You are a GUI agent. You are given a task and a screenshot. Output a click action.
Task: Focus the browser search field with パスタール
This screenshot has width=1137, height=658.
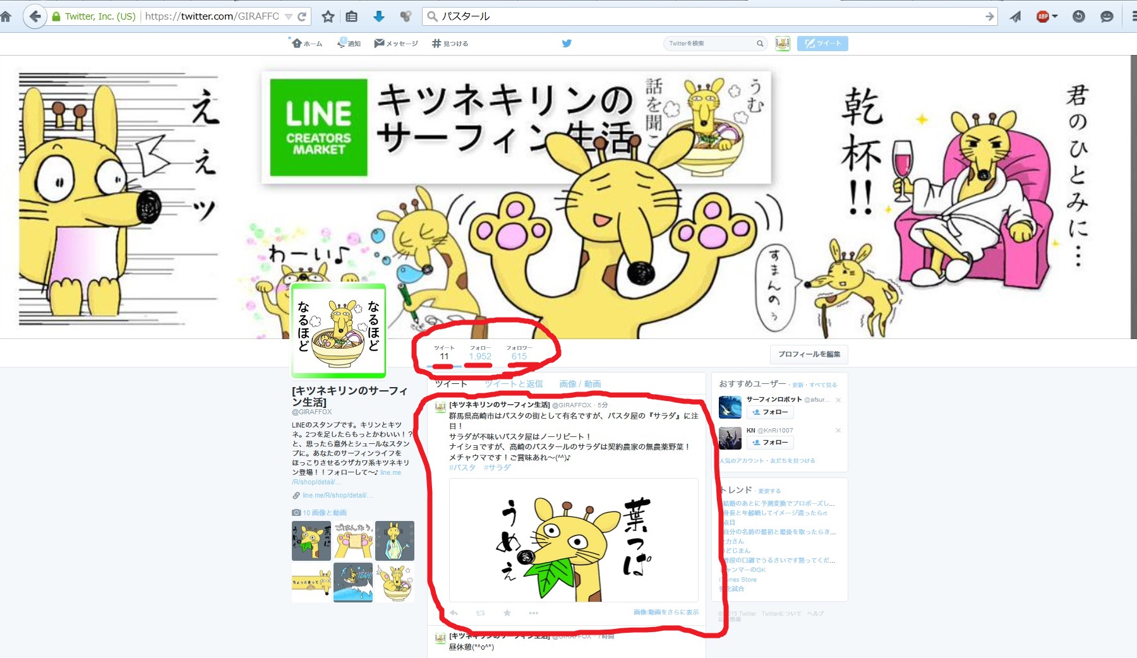(x=711, y=16)
